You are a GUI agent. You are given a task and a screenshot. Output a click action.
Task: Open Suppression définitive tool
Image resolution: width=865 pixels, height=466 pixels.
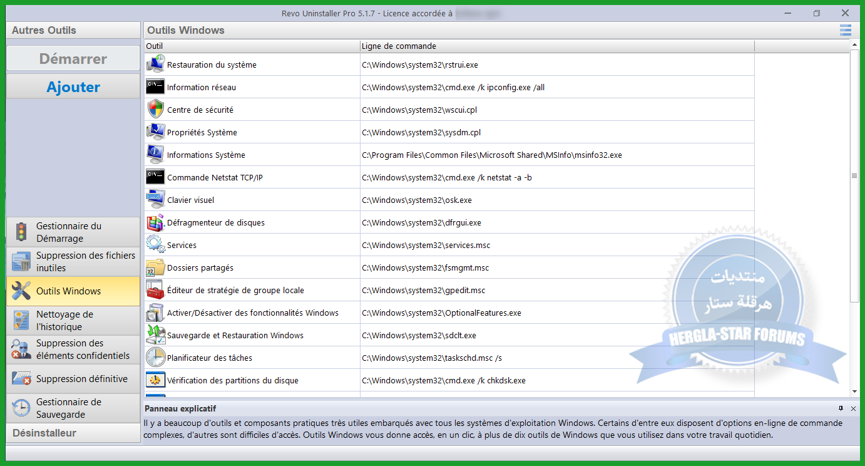(x=73, y=379)
